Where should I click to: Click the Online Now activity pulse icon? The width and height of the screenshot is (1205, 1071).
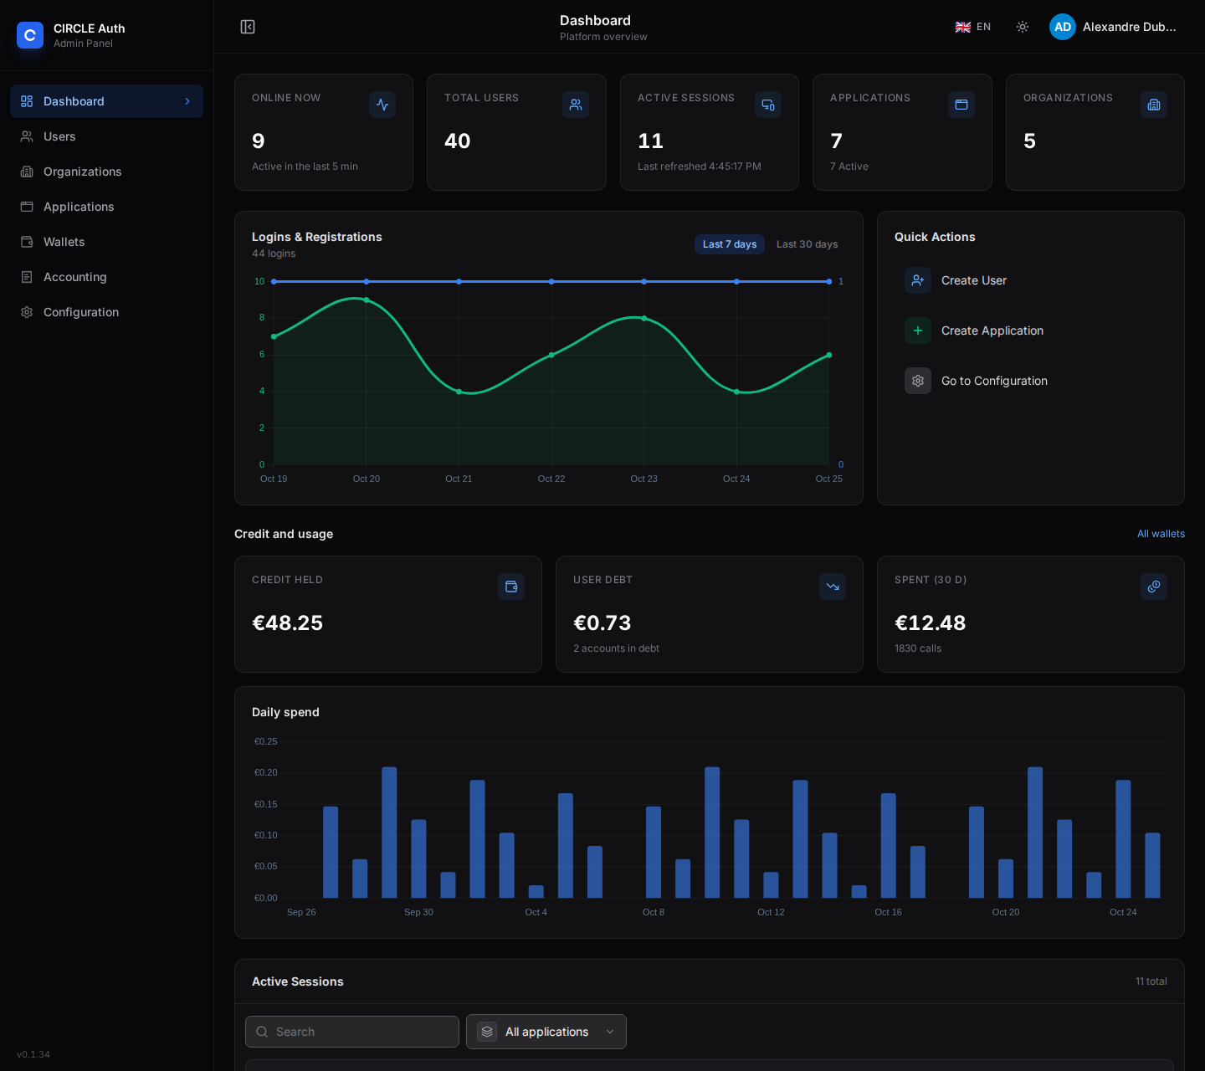click(x=382, y=105)
